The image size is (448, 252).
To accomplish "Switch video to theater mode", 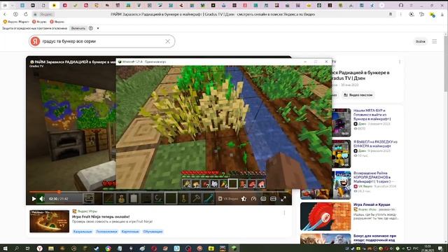I will (x=273, y=199).
